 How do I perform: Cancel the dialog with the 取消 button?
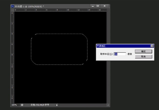coord(143,57)
